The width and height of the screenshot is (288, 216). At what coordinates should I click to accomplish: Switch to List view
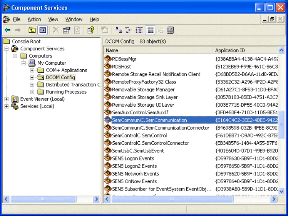coord(139,30)
